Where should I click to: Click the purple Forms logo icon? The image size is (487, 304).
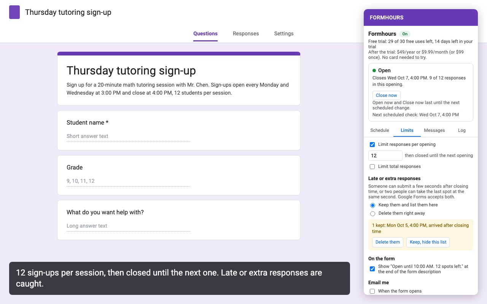coord(14,12)
